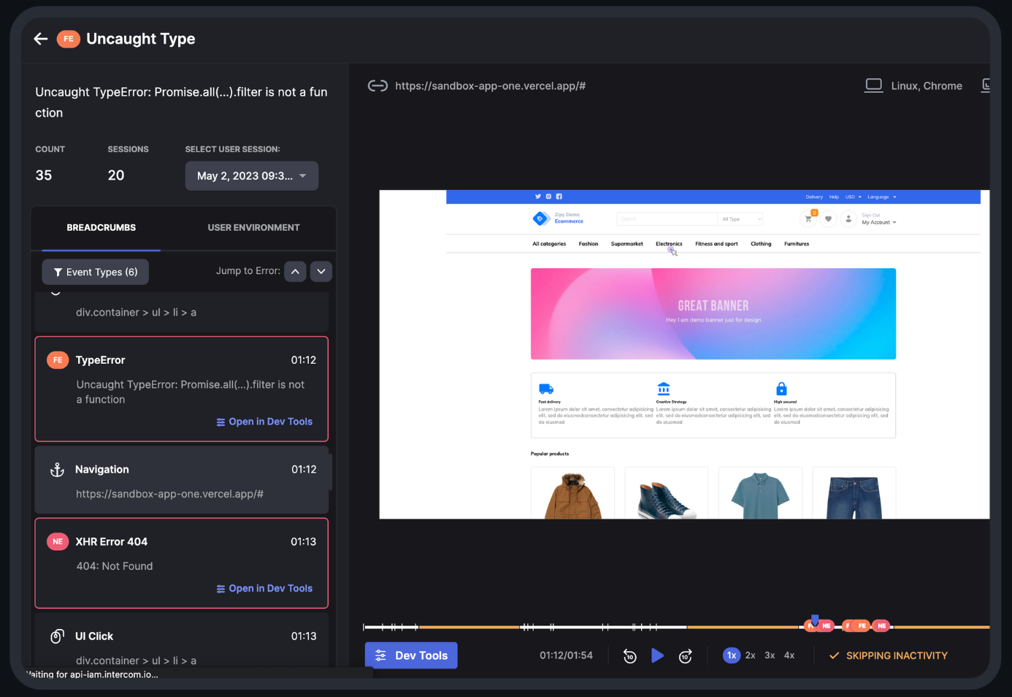Jump to the next error chevron

321,272
